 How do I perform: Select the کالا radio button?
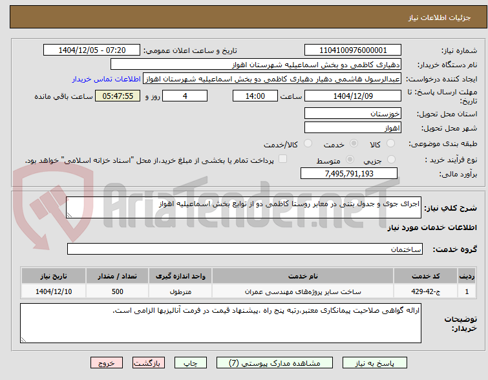[x=390, y=143]
